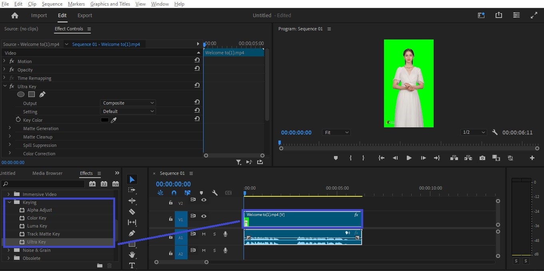Select the Track Select Forward tool
The image size is (544, 271).
(x=132, y=190)
